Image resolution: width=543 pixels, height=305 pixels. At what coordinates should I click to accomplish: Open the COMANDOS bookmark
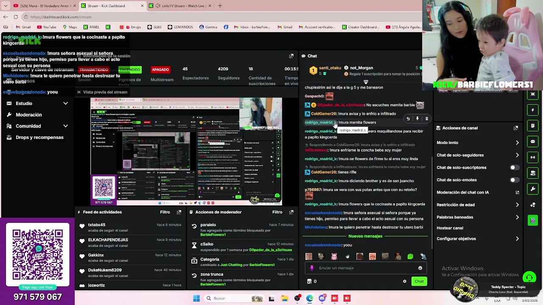180,27
